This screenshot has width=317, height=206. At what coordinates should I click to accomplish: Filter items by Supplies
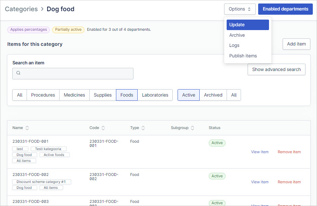coord(103,95)
